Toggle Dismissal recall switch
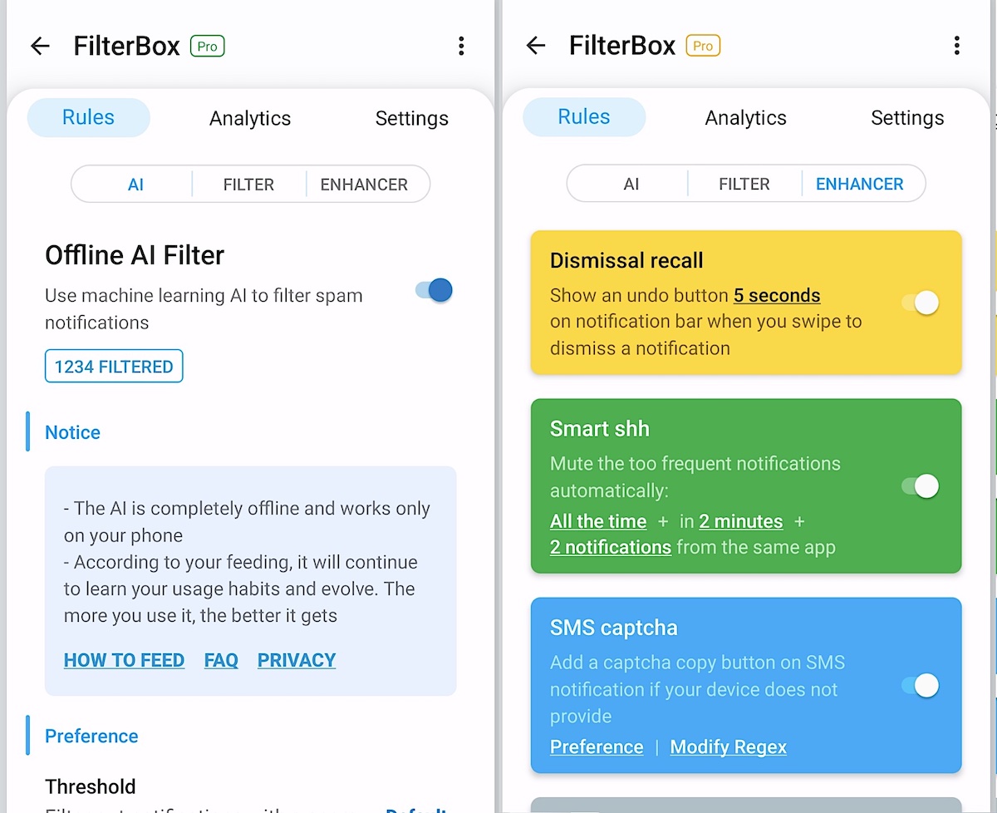The height and width of the screenshot is (813, 997). pyautogui.click(x=921, y=303)
